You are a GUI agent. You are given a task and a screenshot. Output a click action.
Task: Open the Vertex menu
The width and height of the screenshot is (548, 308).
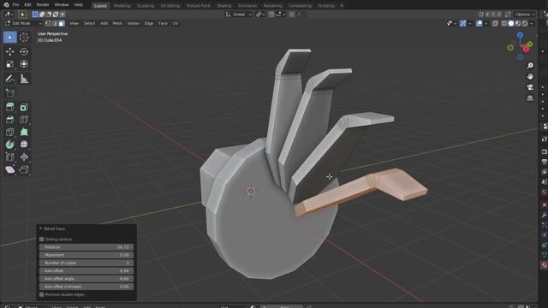click(x=134, y=23)
